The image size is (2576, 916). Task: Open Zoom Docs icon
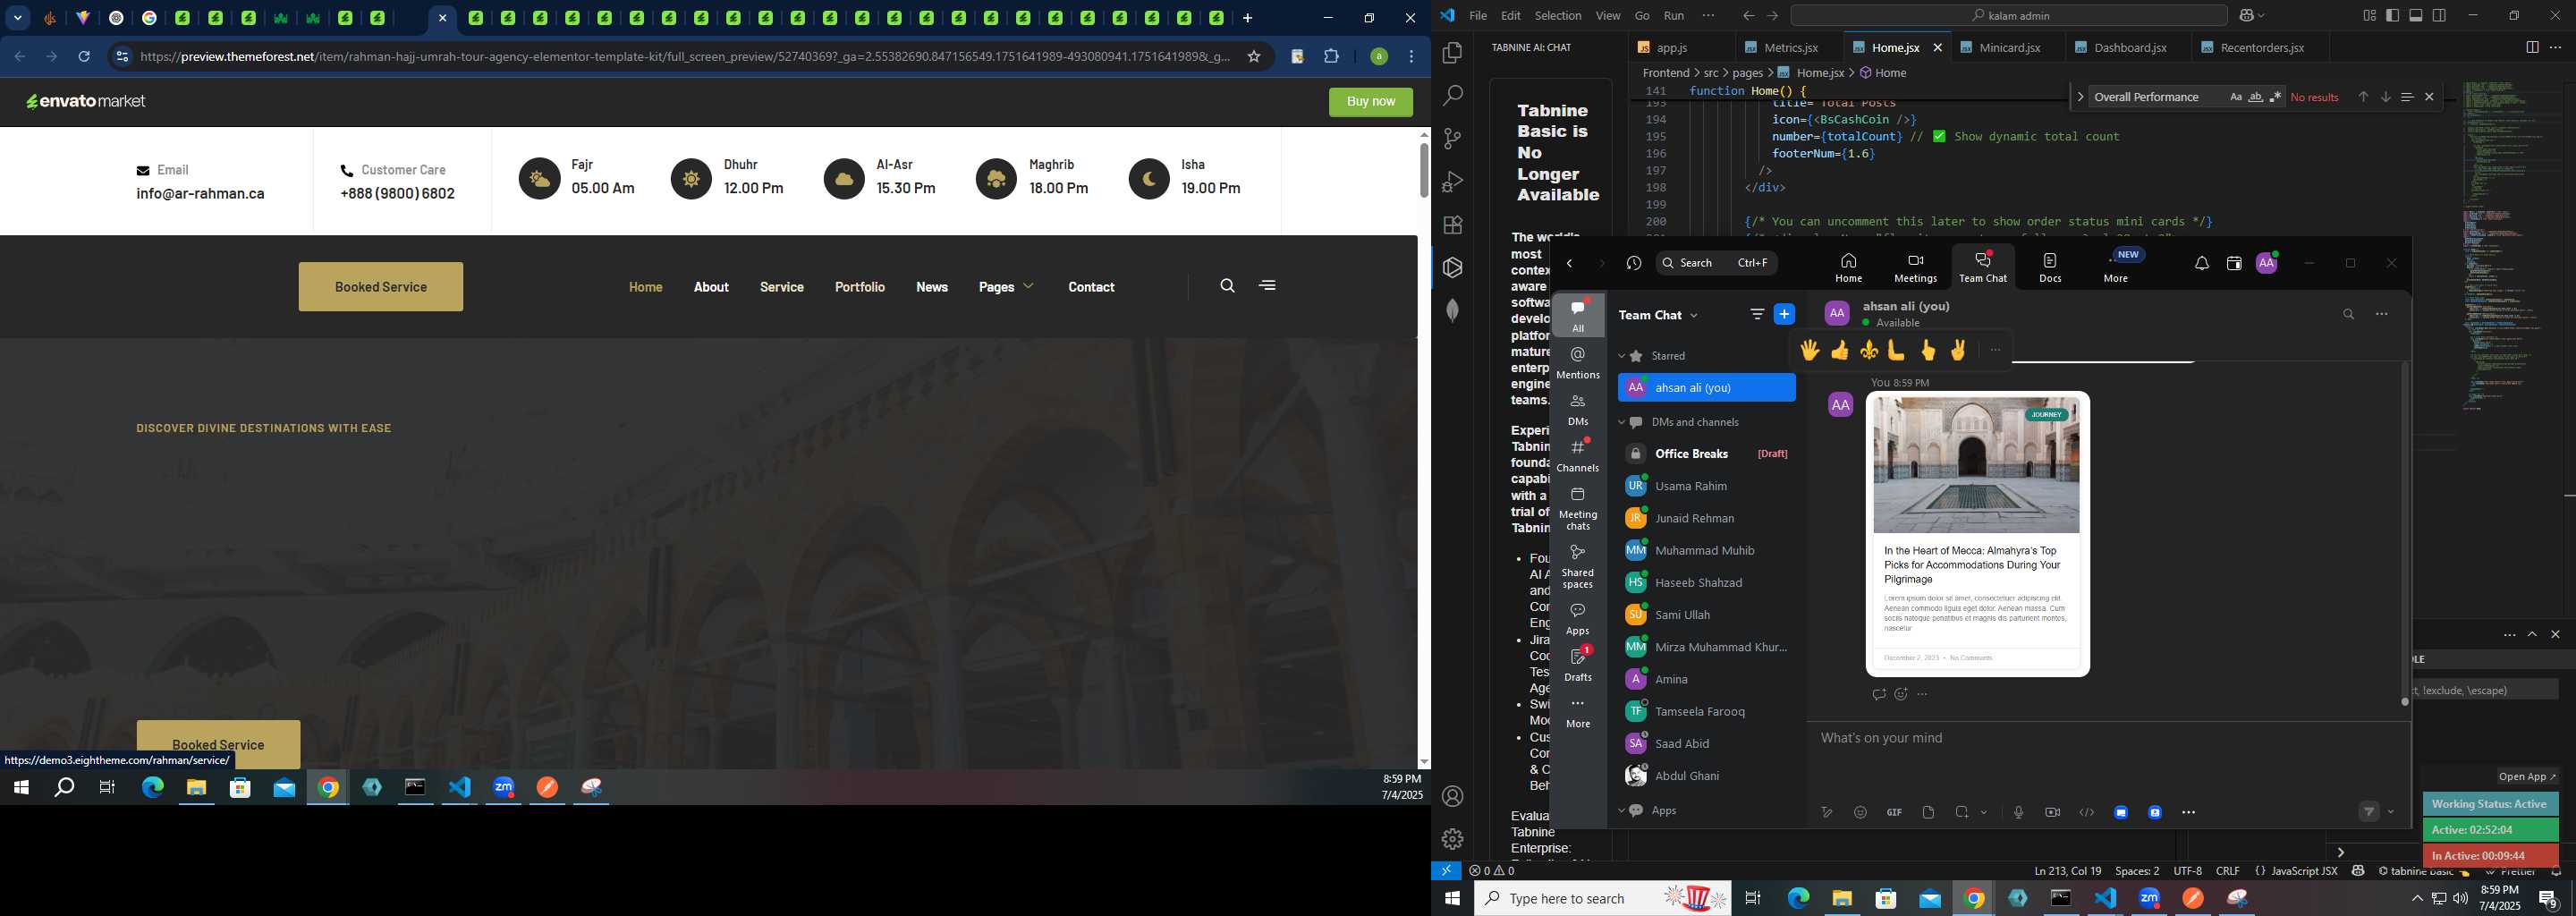pyautogui.click(x=2050, y=268)
